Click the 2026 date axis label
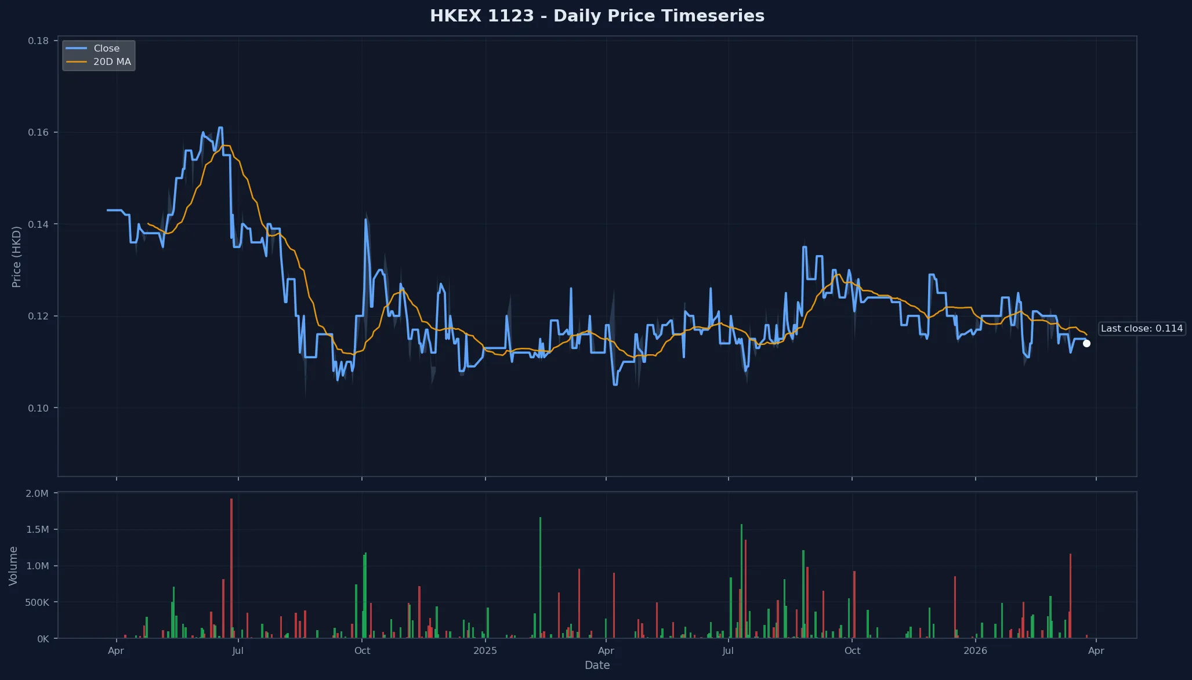Viewport: 1192px width, 680px height. 975,650
